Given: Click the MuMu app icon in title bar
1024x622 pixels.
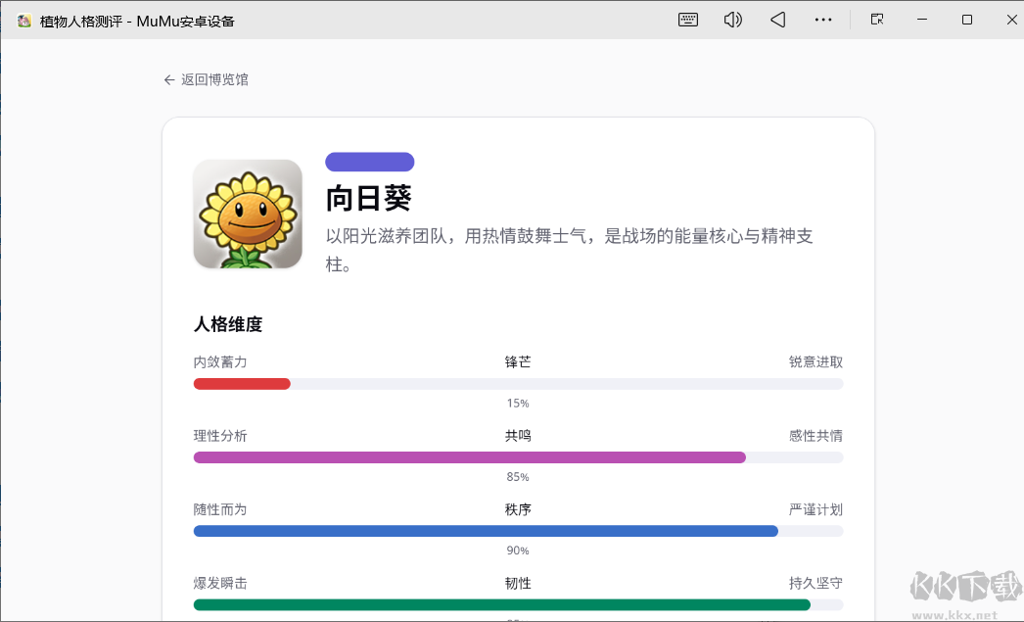Looking at the screenshot, I should click(x=23, y=19).
